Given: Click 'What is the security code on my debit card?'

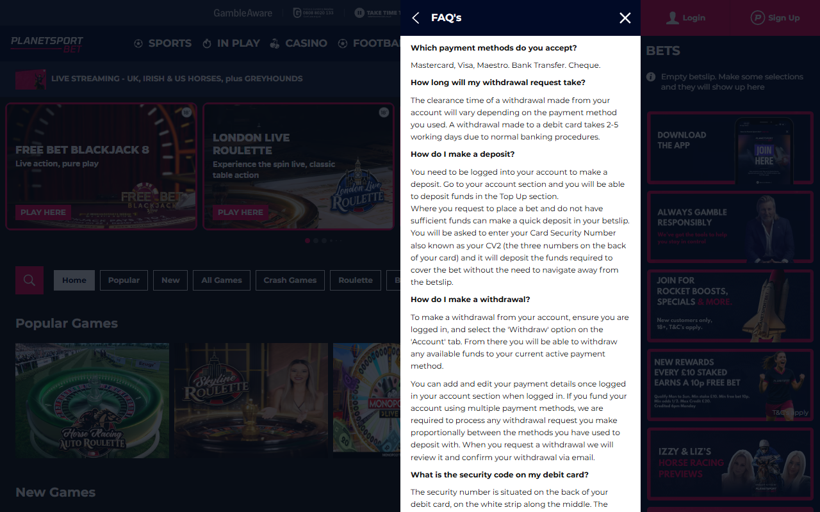Looking at the screenshot, I should click(x=500, y=475).
